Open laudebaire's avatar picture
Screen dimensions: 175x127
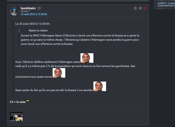point(14,11)
